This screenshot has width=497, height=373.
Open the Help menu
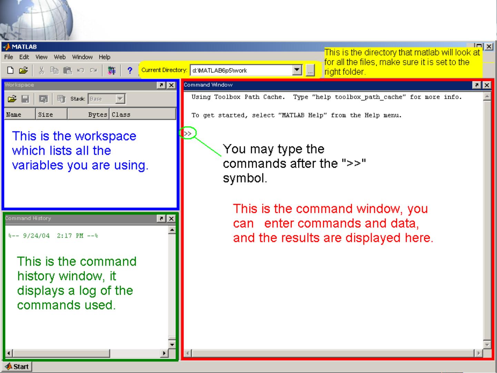coord(105,57)
